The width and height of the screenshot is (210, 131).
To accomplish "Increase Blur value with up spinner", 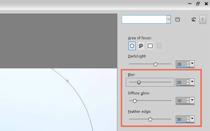I will pyautogui.click(x=188, y=81).
